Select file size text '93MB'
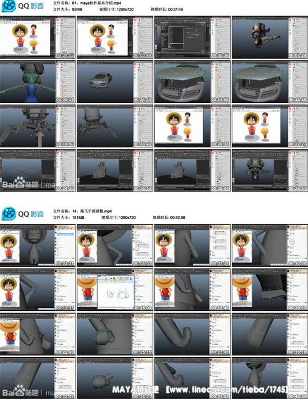This screenshot has width=308, height=399. coord(77,10)
